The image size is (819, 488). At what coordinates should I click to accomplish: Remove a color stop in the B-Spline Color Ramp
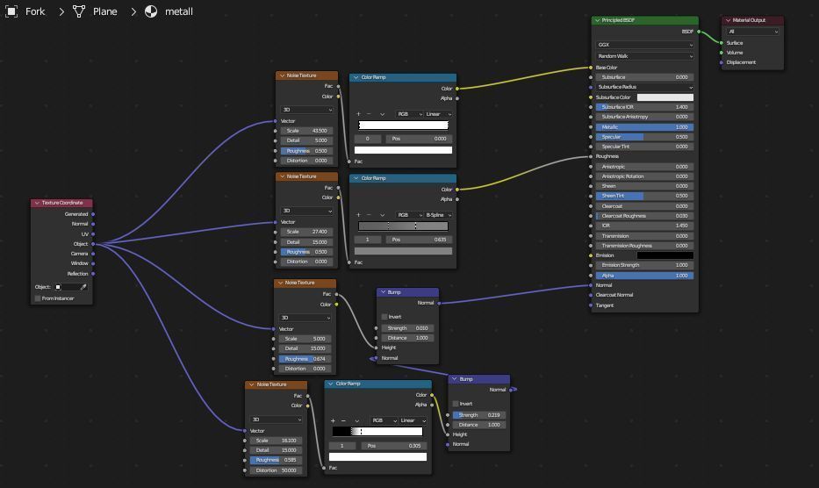tap(369, 215)
